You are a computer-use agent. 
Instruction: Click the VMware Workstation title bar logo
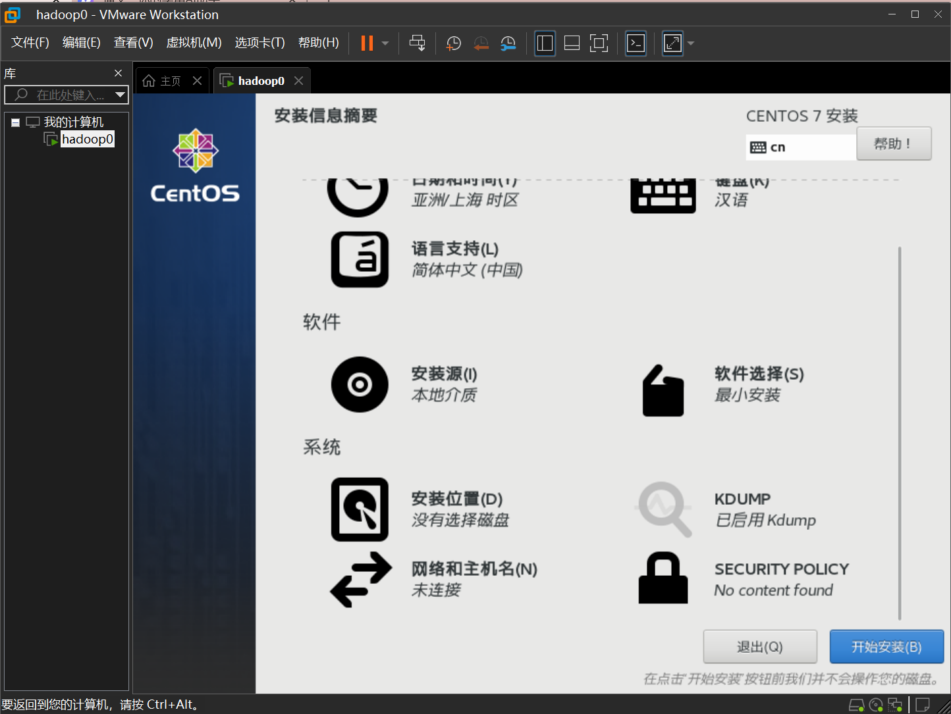13,14
